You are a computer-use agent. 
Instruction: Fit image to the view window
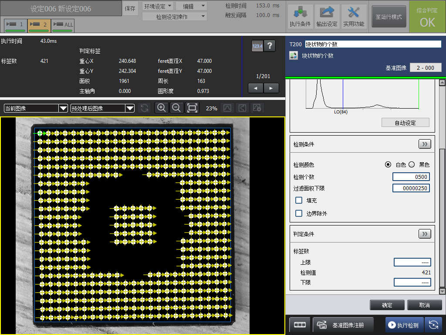pos(192,108)
